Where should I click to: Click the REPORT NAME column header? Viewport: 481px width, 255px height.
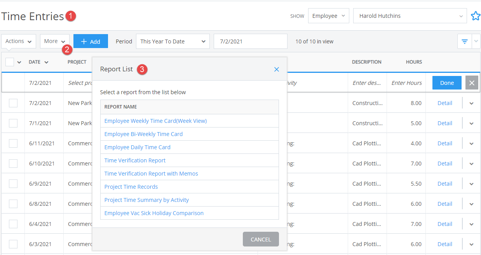coord(120,107)
